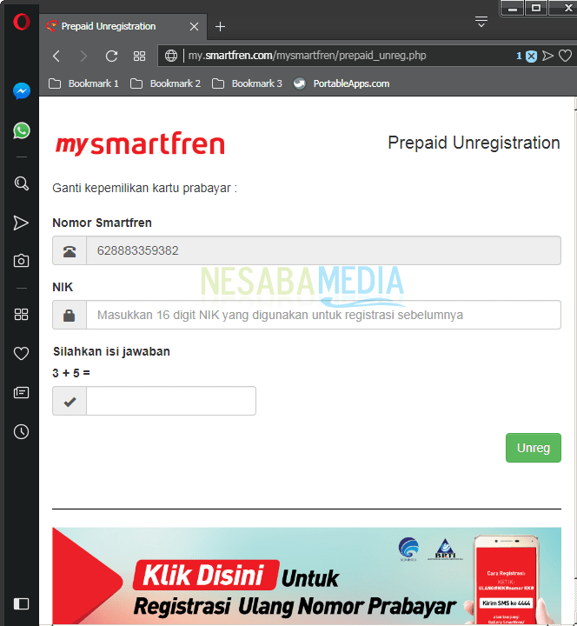Open WhatsApp in the sidebar

22,130
